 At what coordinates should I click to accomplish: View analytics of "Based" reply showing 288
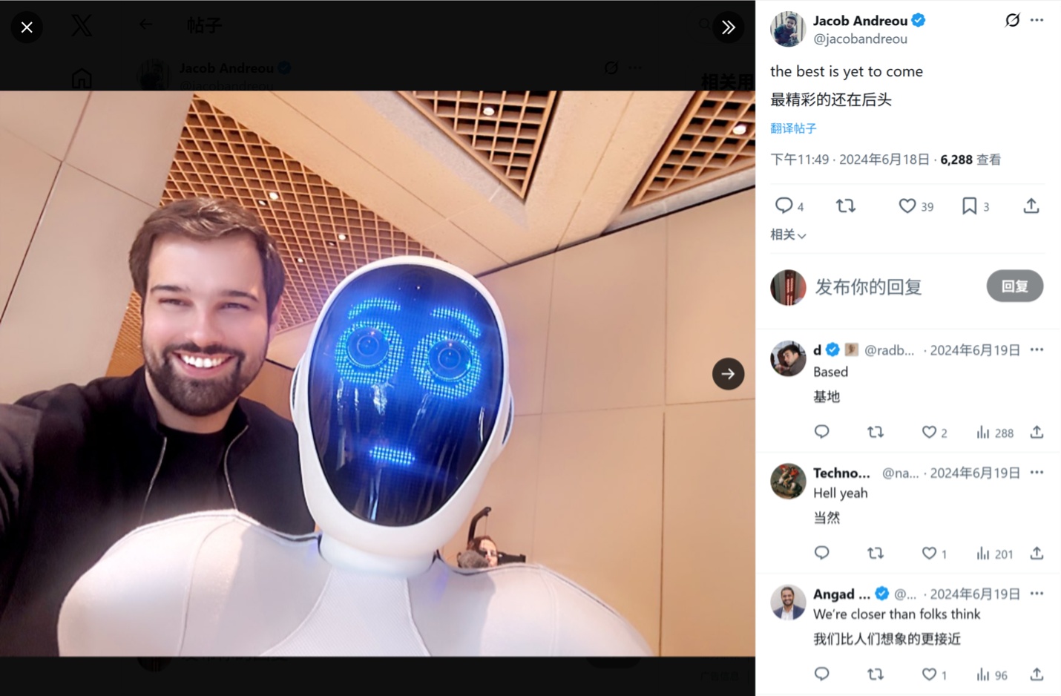click(995, 433)
